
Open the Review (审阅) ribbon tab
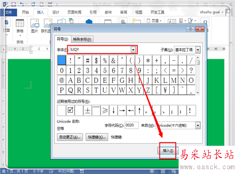coord(124,12)
